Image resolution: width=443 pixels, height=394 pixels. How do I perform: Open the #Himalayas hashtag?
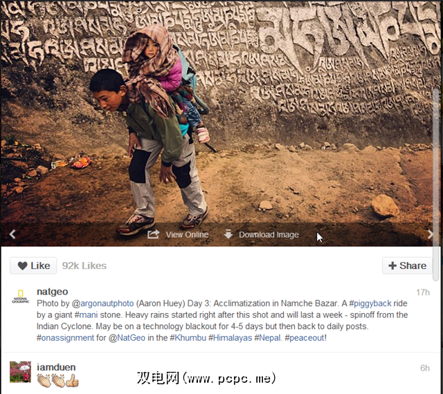coord(230,338)
